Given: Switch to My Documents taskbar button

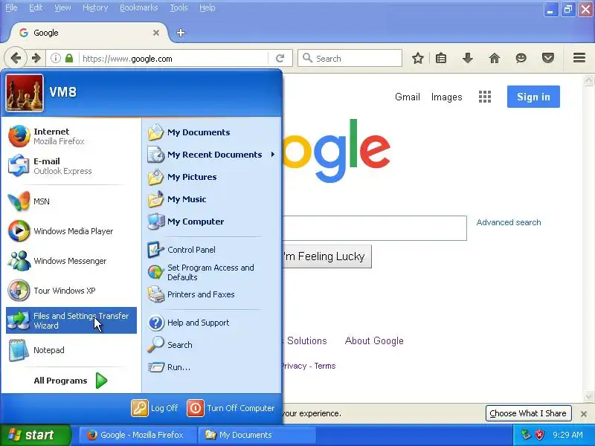Looking at the screenshot, I should [257, 435].
